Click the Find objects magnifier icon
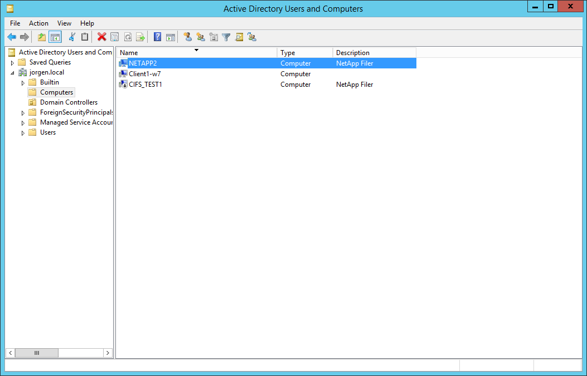 (x=239, y=37)
